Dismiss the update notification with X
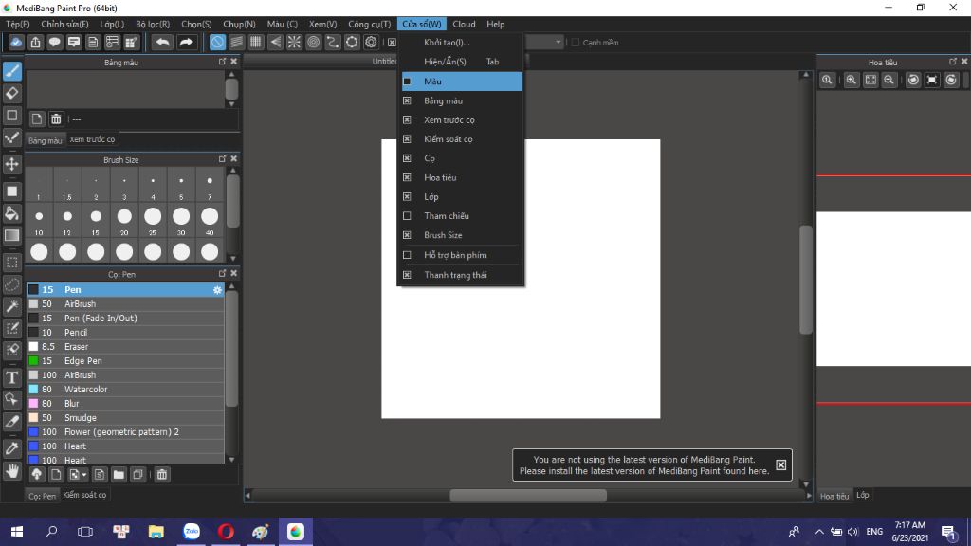 click(x=781, y=464)
